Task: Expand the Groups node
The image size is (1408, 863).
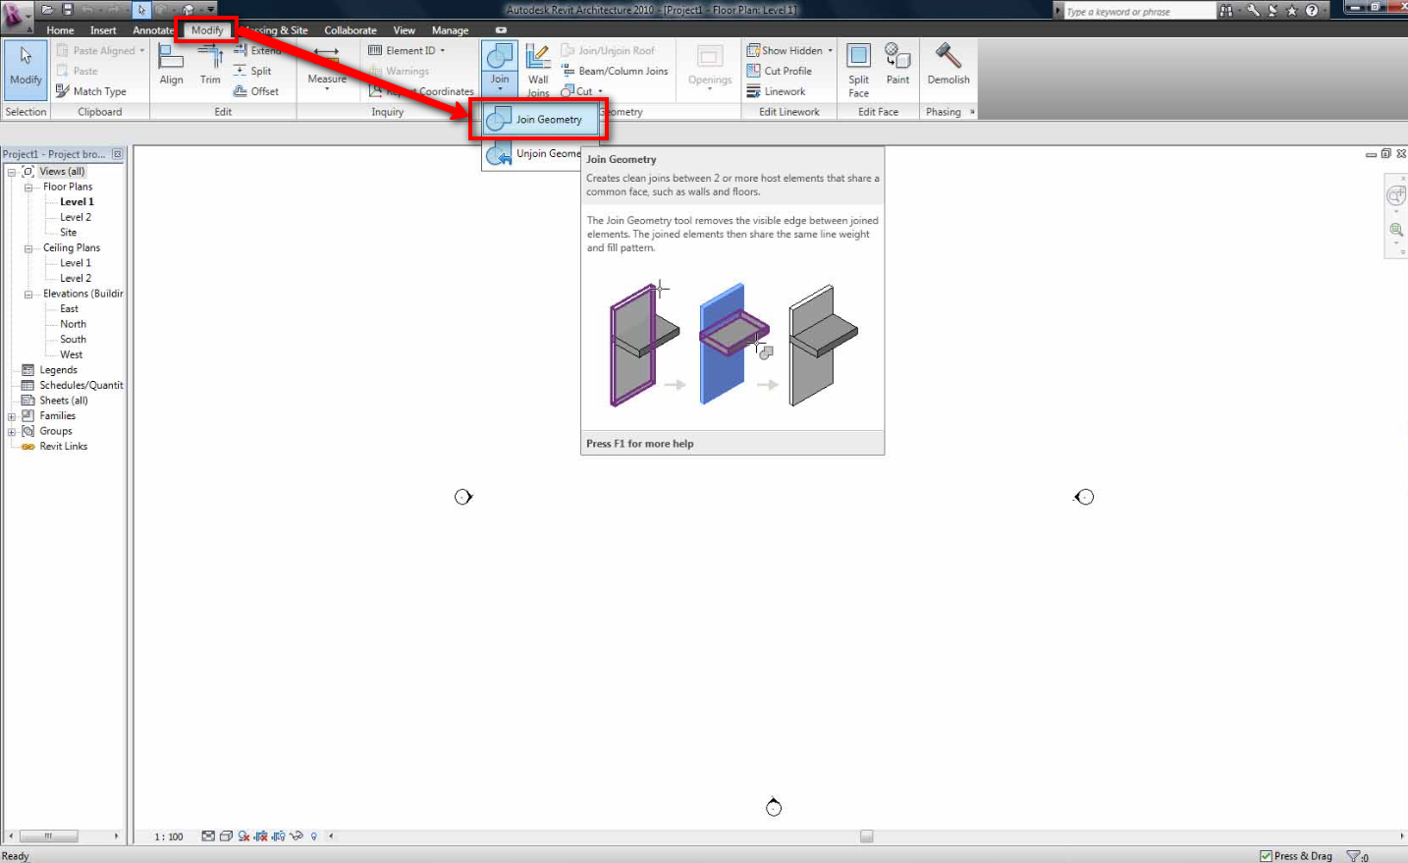Action: pos(12,432)
